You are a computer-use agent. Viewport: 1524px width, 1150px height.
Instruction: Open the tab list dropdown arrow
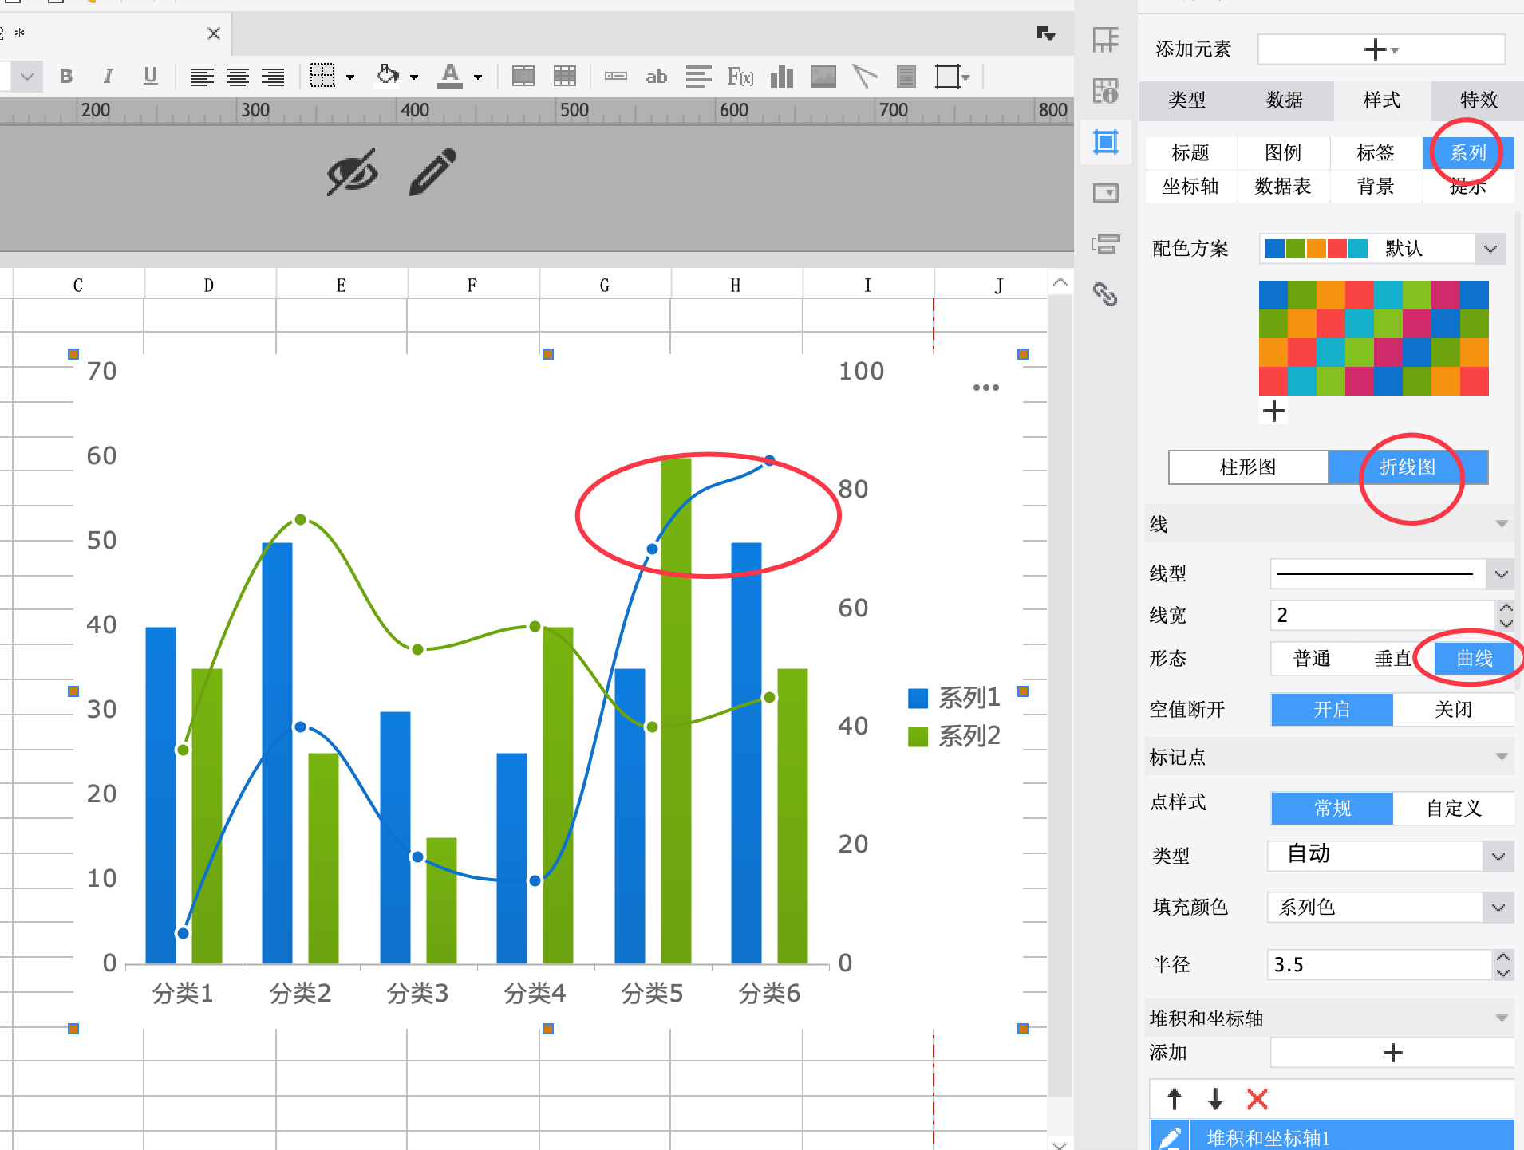point(1045,33)
